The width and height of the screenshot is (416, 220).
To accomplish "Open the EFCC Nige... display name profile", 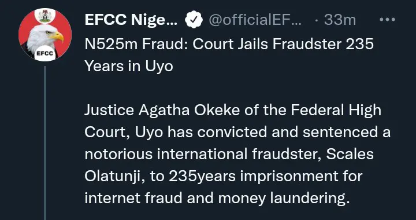I will 131,20.
